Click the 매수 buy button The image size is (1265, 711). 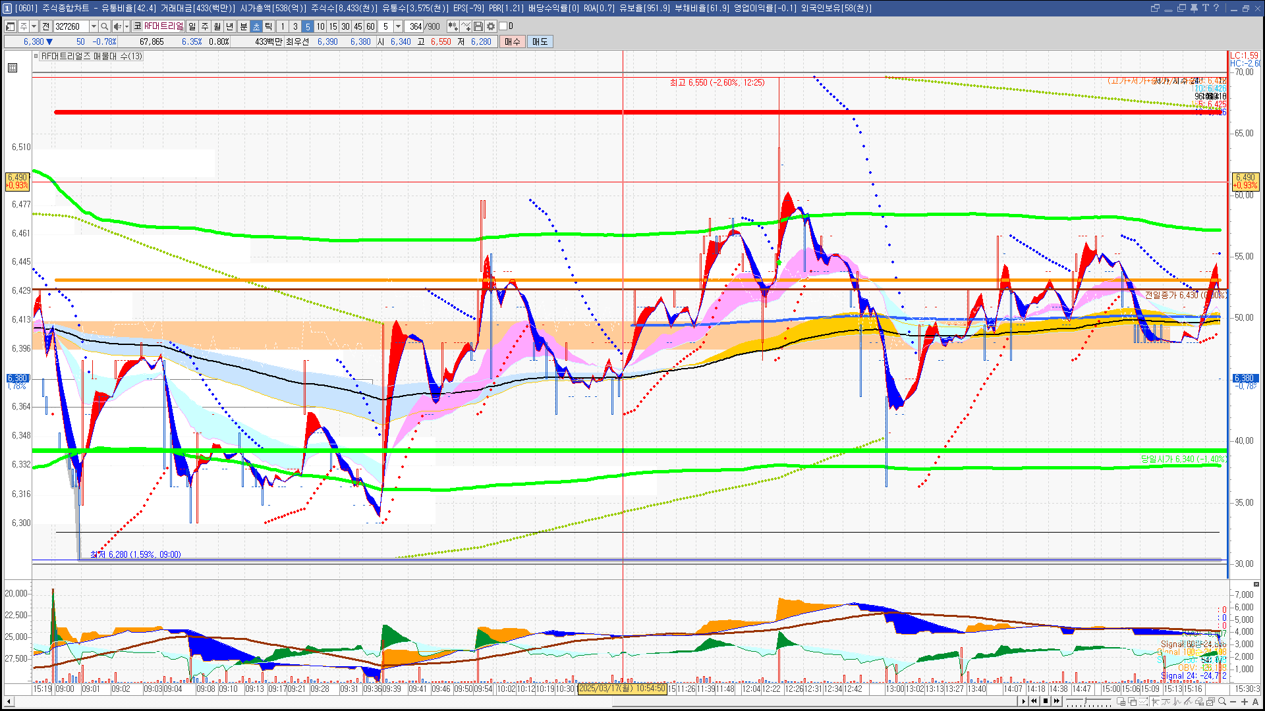pyautogui.click(x=513, y=41)
